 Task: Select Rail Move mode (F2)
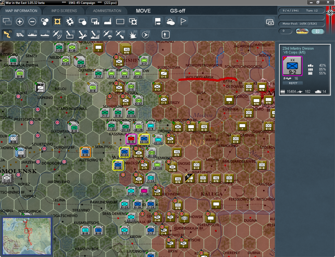(x=20, y=34)
